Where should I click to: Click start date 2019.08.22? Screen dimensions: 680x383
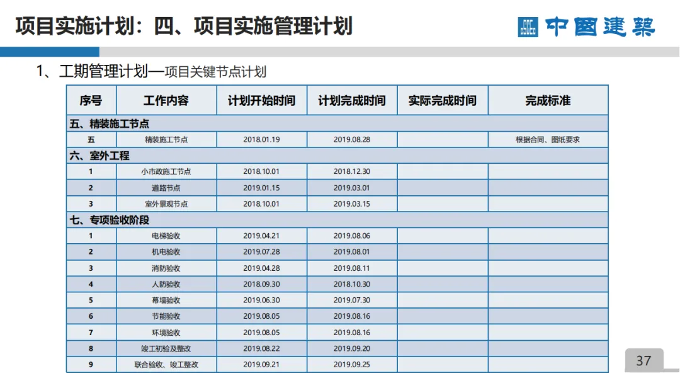click(261, 349)
